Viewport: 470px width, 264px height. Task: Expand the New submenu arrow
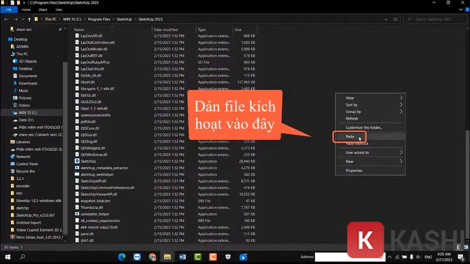coord(401,161)
